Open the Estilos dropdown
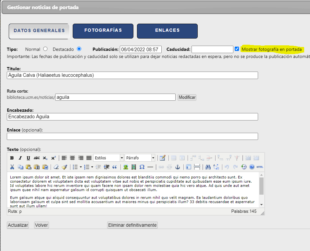The height and width of the screenshot is (251, 310). 108,158
